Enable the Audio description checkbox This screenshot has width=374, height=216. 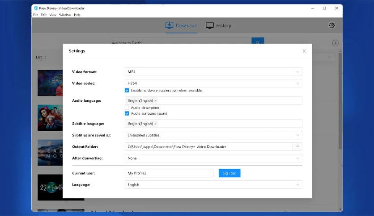127,108
